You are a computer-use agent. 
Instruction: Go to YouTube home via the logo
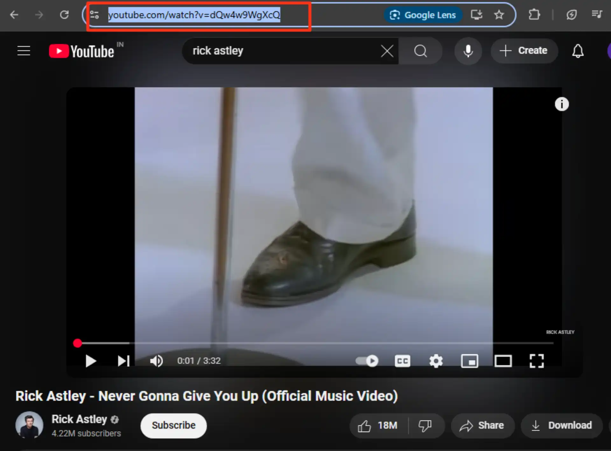tap(82, 51)
